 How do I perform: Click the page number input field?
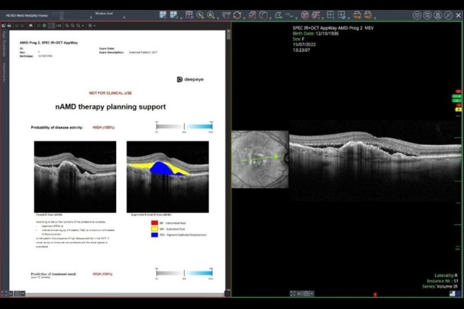52,25
